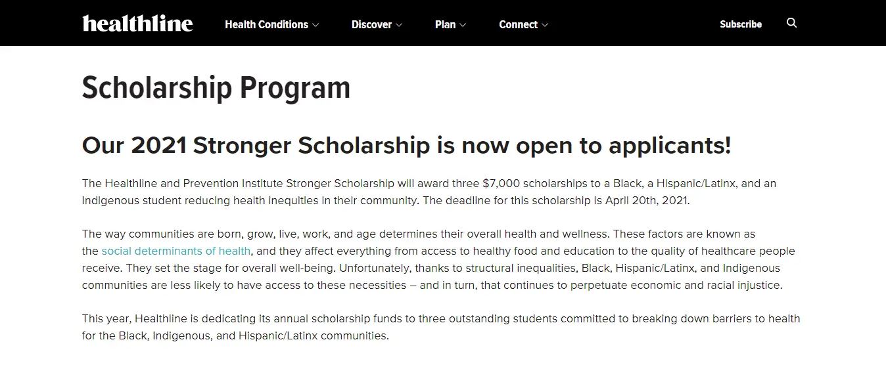This screenshot has height=365, width=886.
Task: Open the search magnifier icon
Action: point(791,23)
